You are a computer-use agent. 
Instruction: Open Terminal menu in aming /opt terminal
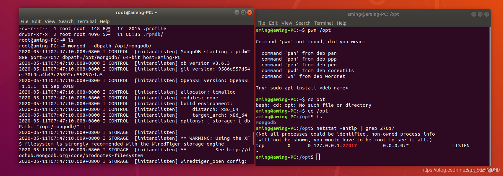pos(324,23)
